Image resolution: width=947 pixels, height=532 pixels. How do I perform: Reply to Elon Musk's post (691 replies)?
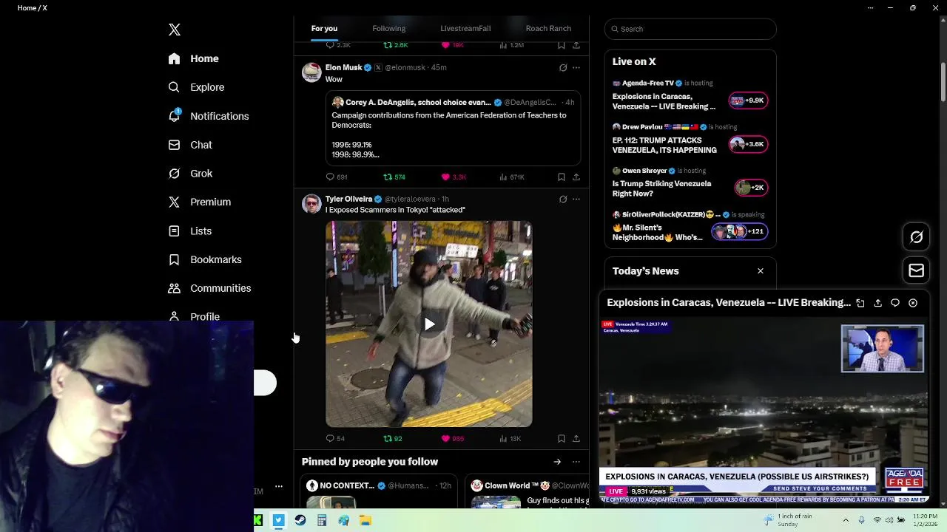337,177
